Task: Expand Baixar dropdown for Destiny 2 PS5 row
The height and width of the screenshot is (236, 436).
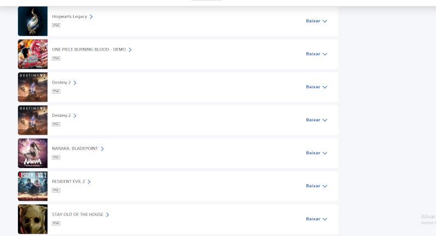Action: (317, 120)
